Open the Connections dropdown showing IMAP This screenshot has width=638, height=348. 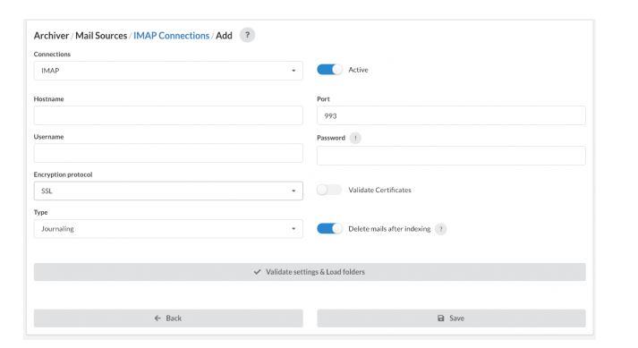(x=168, y=71)
